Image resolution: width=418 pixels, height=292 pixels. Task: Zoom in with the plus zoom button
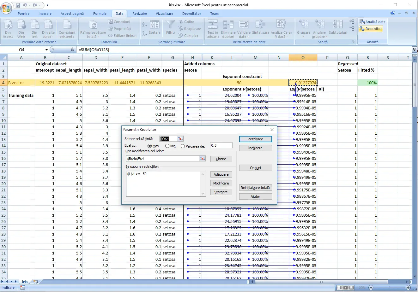(x=408, y=288)
